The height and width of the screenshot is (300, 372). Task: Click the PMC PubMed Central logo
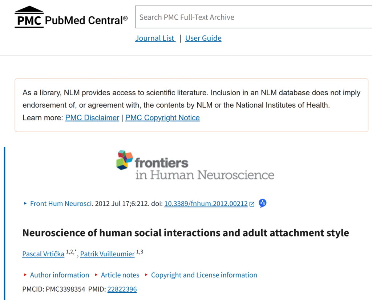tap(71, 17)
